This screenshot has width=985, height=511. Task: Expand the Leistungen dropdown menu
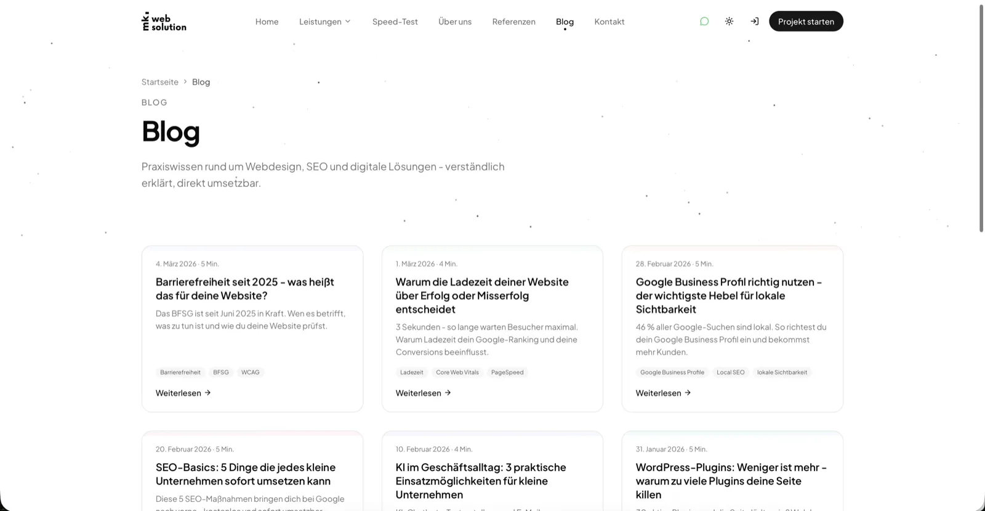click(x=325, y=22)
